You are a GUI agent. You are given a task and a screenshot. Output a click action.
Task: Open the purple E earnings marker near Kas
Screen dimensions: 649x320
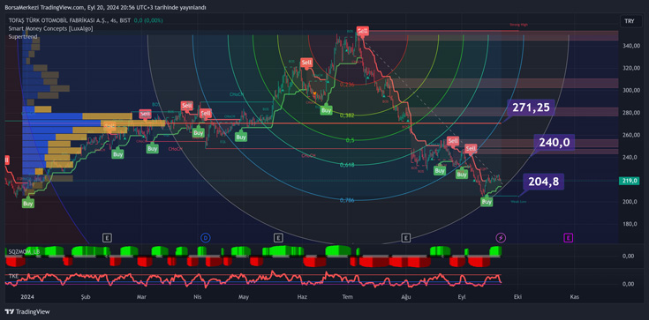tap(569, 238)
